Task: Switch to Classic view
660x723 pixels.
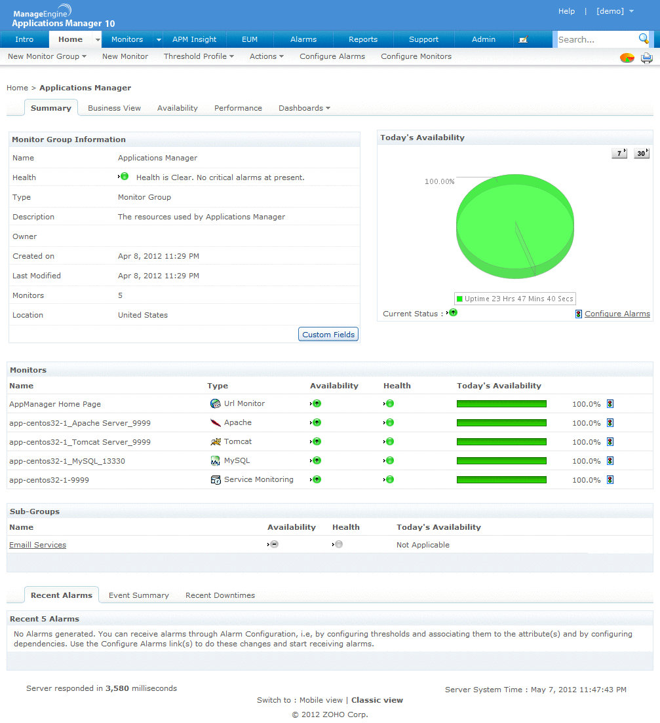Action: 377,700
